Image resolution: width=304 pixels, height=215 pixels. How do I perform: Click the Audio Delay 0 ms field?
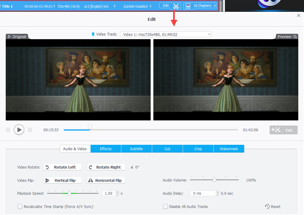coord(203,194)
